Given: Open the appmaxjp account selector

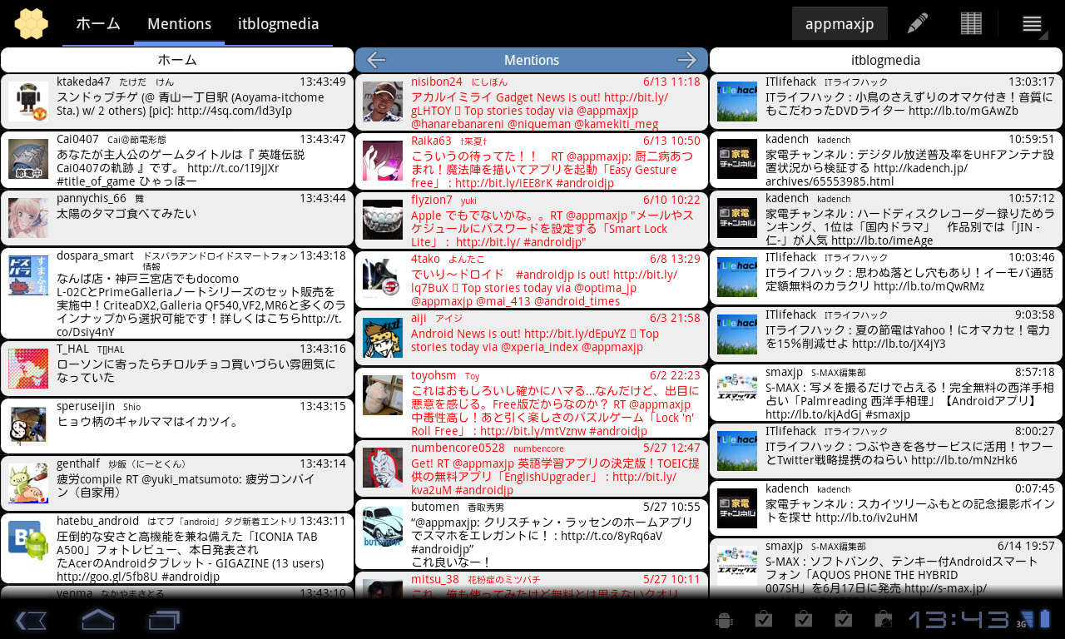Looking at the screenshot, I should [840, 23].
